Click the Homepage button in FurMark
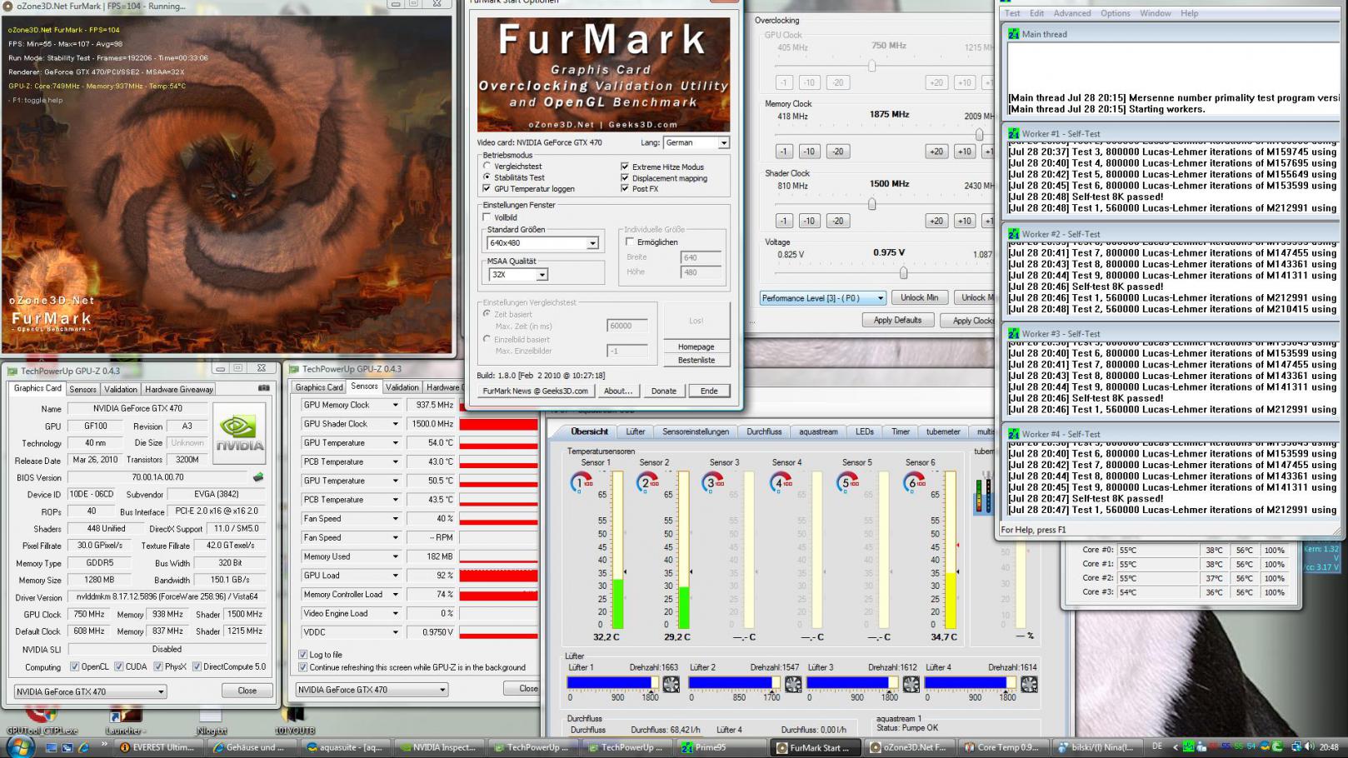Screen dimensions: 1348x758 click(696, 347)
